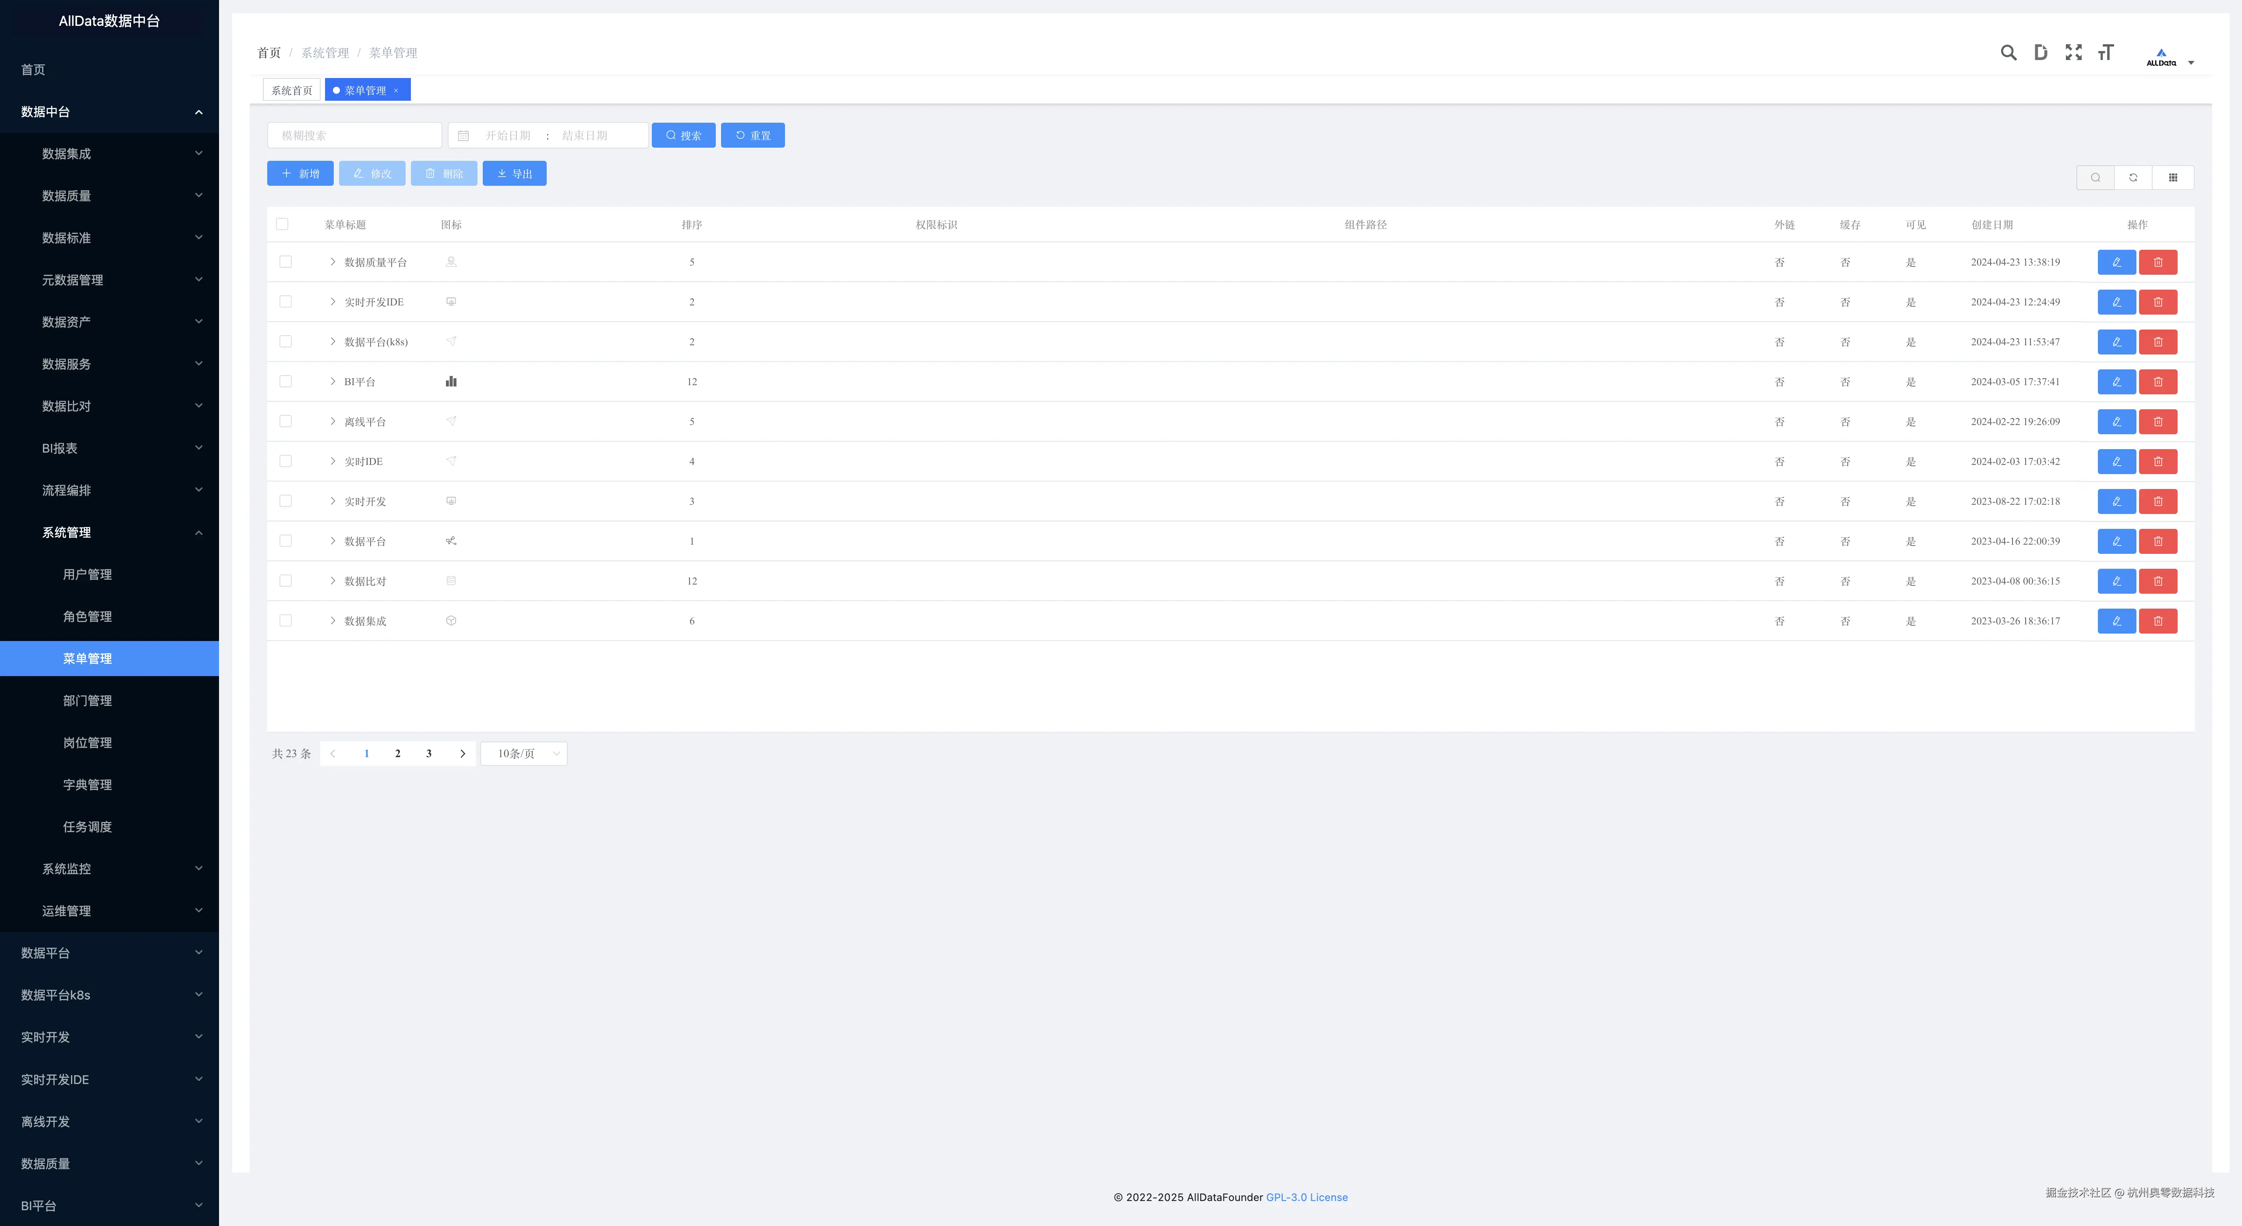Open the document icon in top bar
2242x1226 pixels.
[2040, 53]
